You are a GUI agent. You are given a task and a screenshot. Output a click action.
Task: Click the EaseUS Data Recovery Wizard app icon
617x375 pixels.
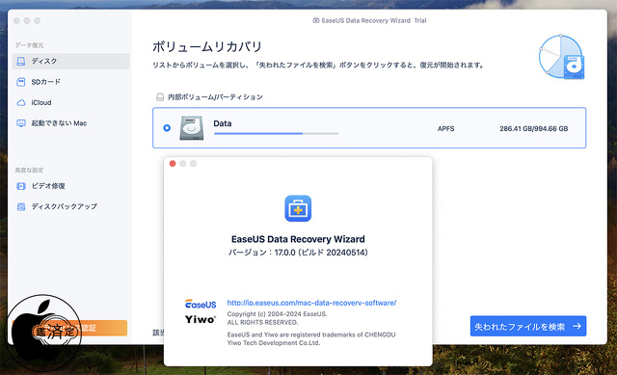[298, 208]
